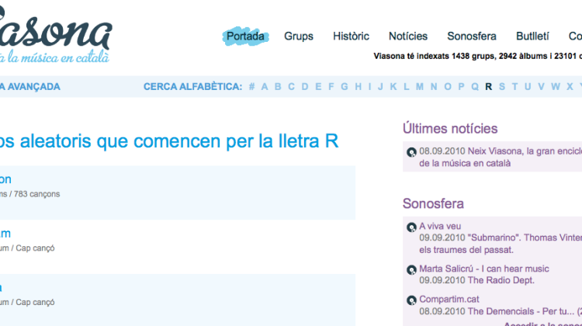Navigate to Sonosfera in top menu

(471, 36)
